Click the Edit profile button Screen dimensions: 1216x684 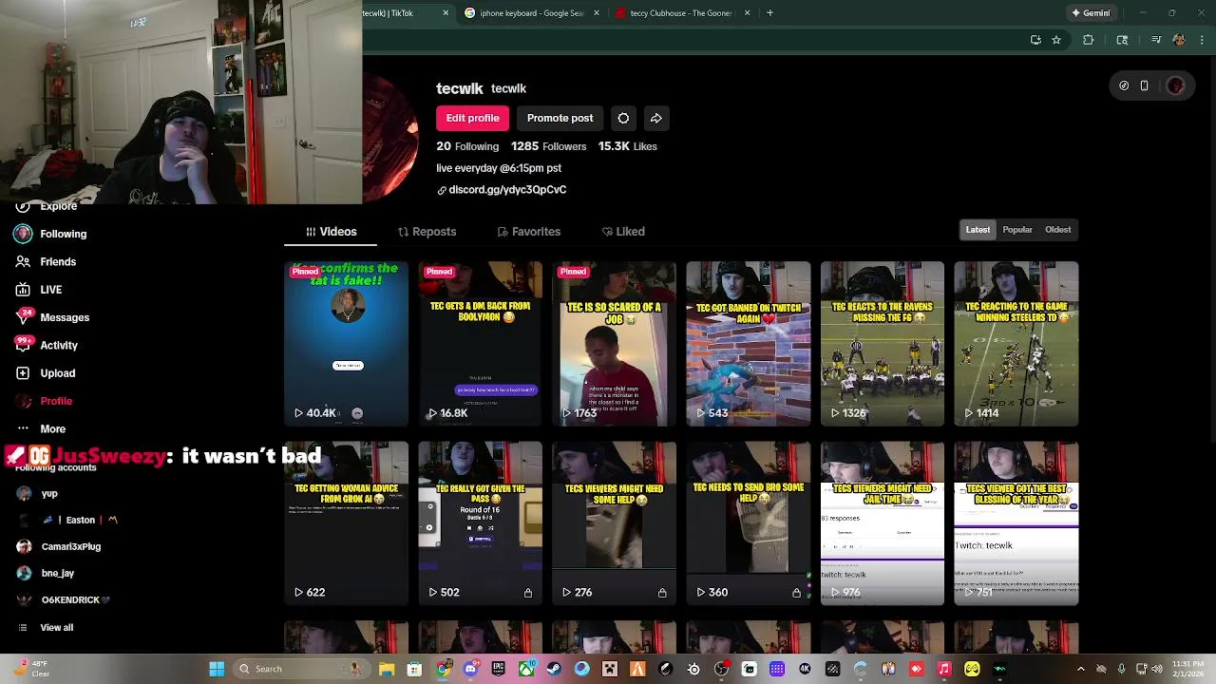click(x=472, y=118)
